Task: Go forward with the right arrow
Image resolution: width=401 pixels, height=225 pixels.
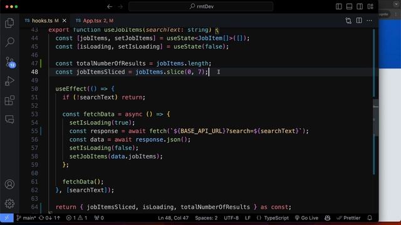Action: [x=120, y=7]
